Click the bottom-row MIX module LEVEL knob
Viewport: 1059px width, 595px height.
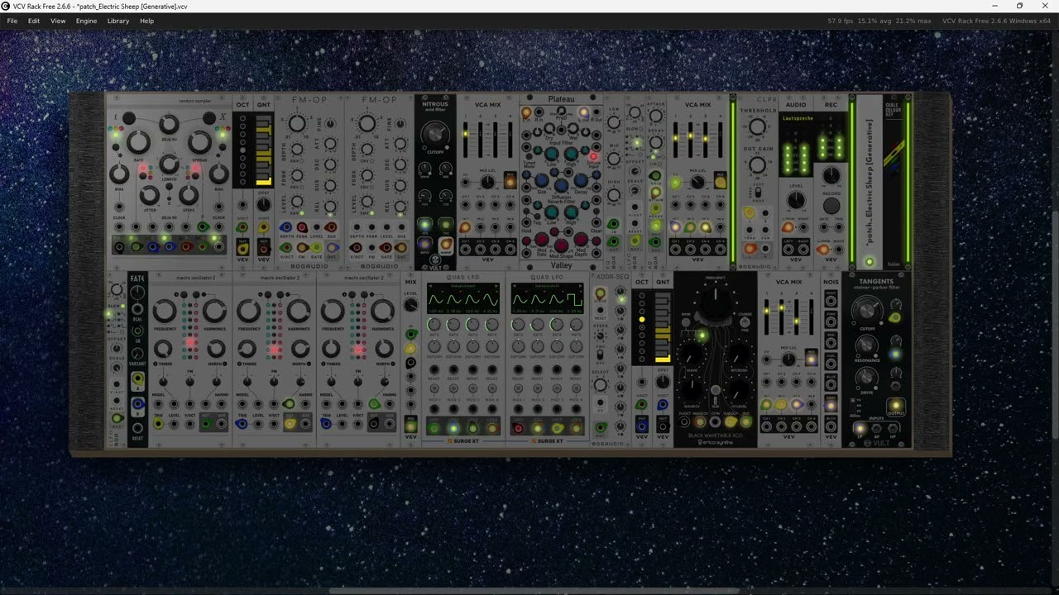tap(410, 306)
